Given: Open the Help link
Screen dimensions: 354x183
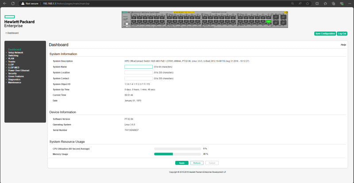Looking at the screenshot, I should [x=343, y=45].
